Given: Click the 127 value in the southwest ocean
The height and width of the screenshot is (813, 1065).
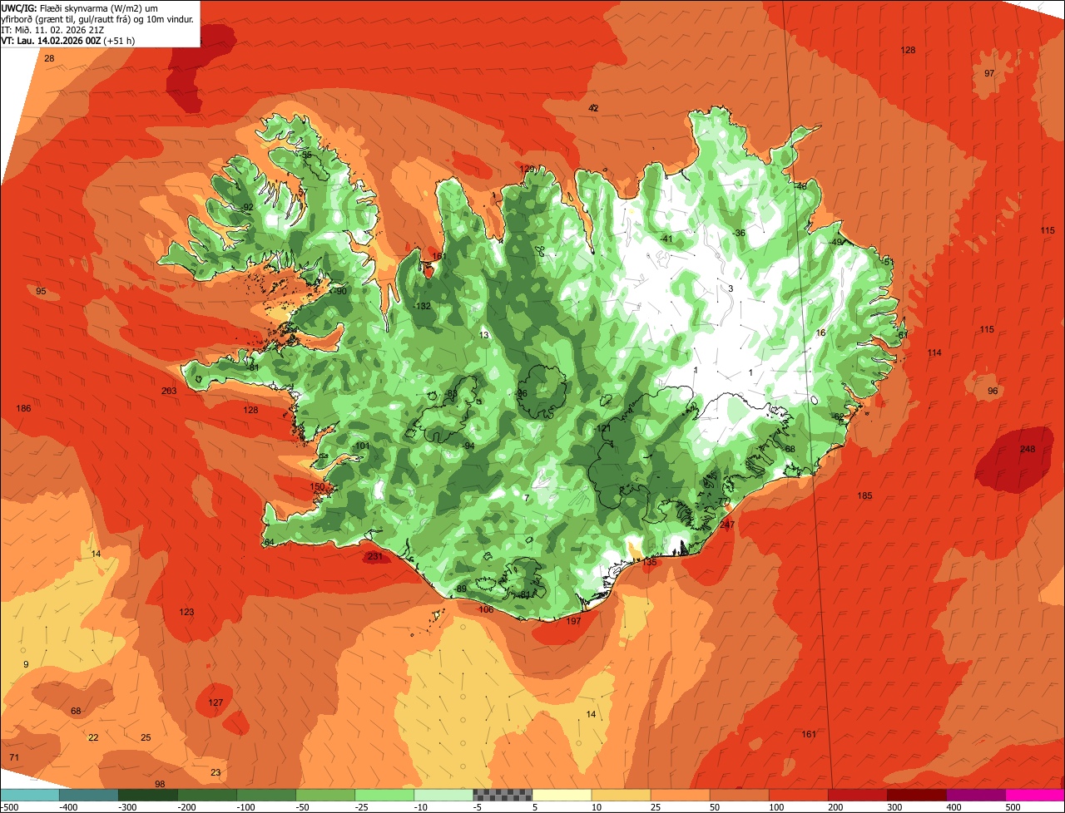Looking at the screenshot, I should tap(215, 702).
